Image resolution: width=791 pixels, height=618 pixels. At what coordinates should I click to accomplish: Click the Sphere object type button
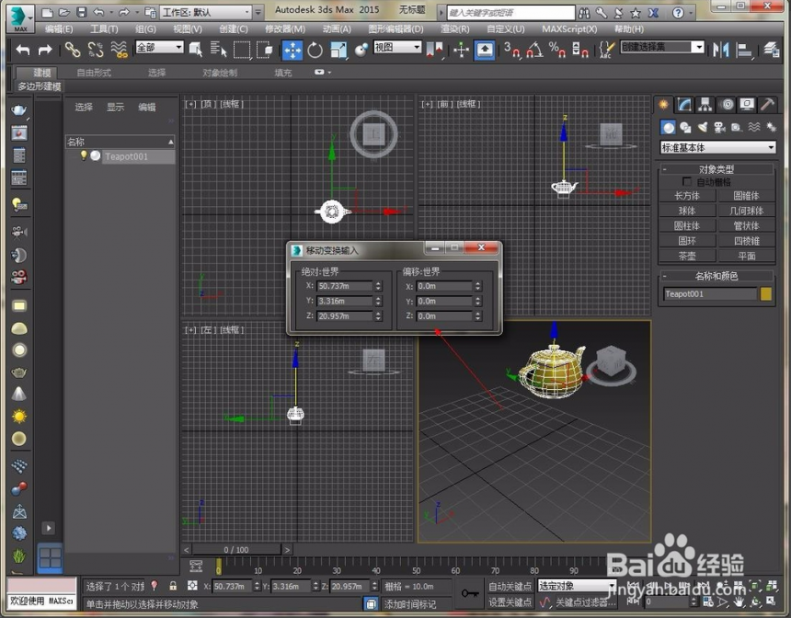pyautogui.click(x=687, y=211)
